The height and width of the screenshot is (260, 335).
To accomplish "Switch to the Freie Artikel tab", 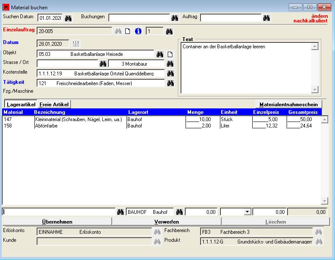I will pyautogui.click(x=54, y=104).
